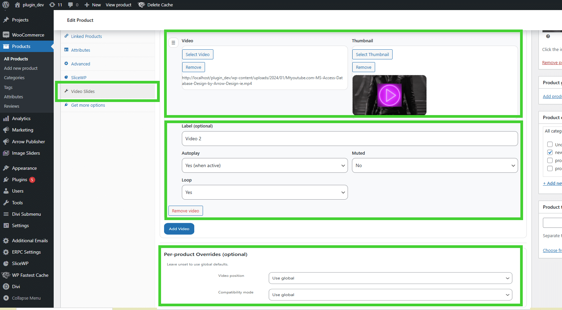Switch to the Video Slides tab
562x310 pixels.
click(83, 91)
